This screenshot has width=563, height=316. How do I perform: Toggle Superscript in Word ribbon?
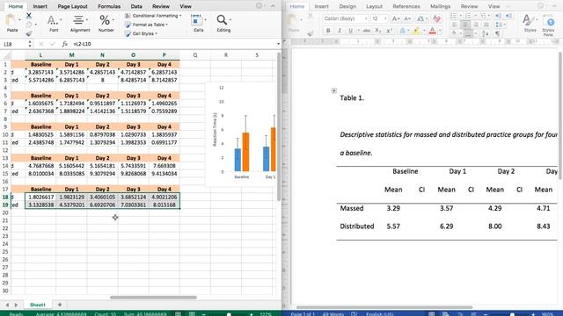389,31
